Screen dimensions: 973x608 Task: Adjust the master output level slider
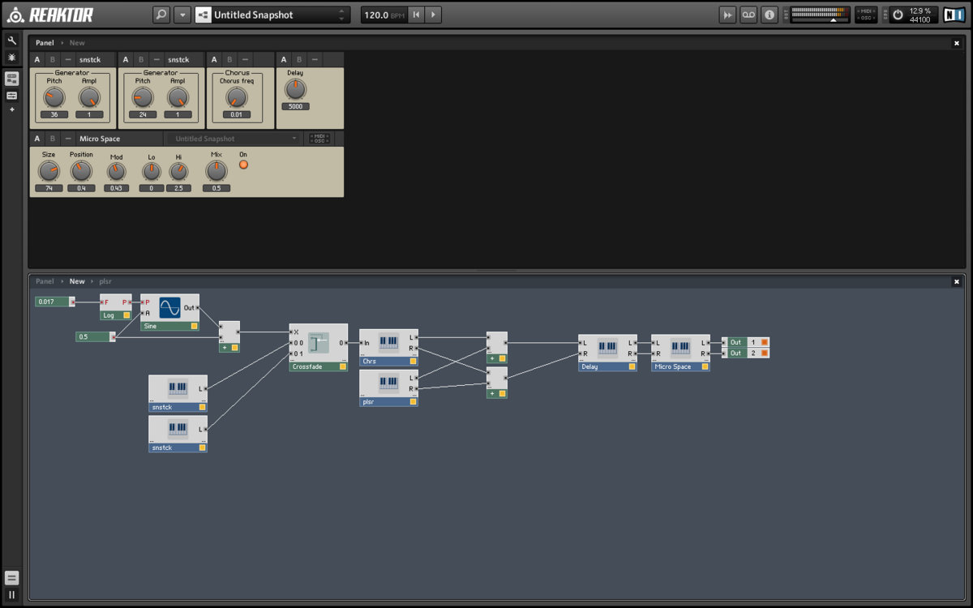(x=821, y=19)
